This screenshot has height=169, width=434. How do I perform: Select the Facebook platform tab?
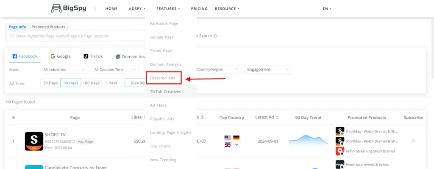point(25,56)
